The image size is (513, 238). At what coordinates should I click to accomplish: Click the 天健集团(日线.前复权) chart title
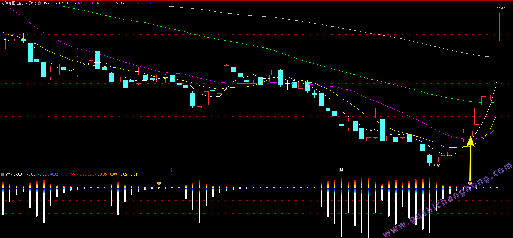click(x=19, y=3)
